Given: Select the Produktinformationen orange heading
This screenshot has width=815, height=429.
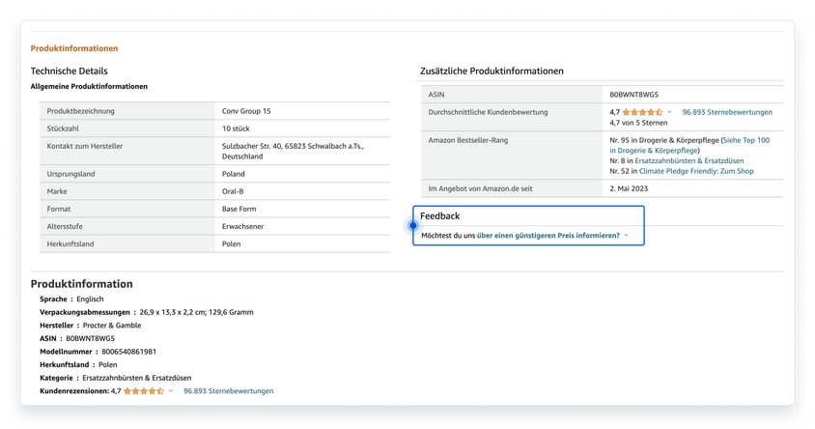Looking at the screenshot, I should point(74,48).
